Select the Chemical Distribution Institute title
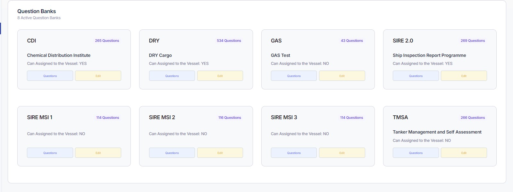 pos(59,55)
